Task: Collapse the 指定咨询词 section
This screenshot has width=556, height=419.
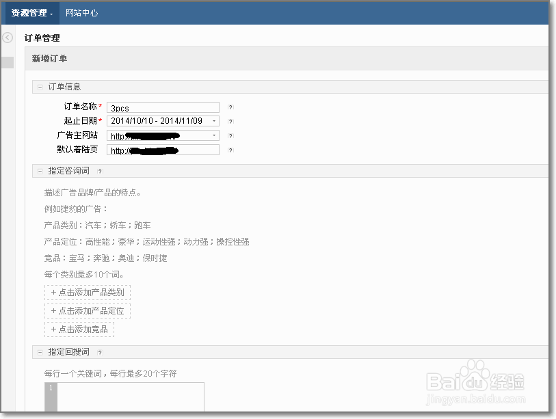Action: pos(40,171)
